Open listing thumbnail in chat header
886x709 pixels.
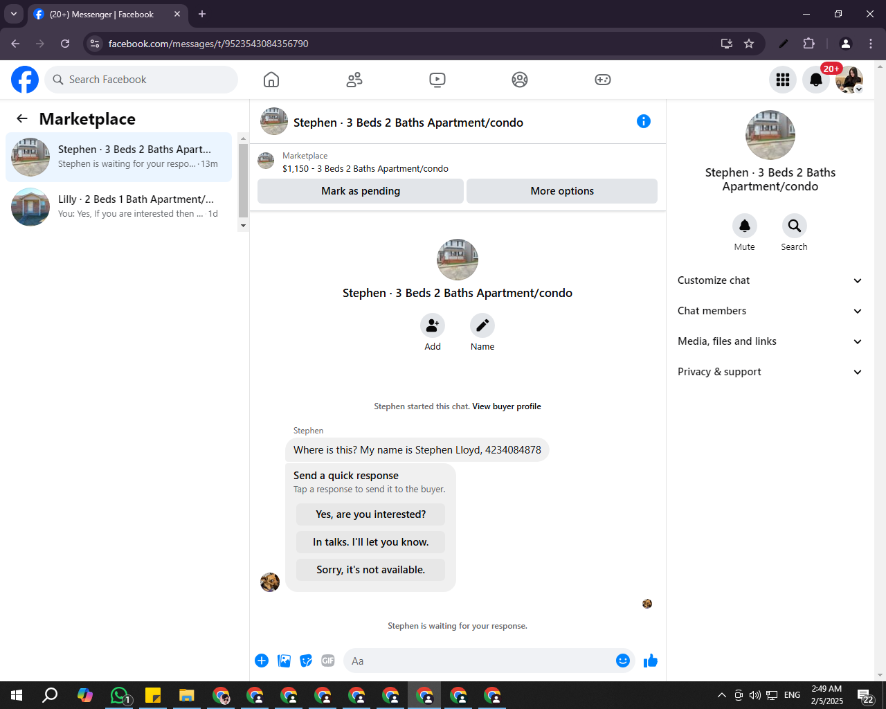point(274,121)
